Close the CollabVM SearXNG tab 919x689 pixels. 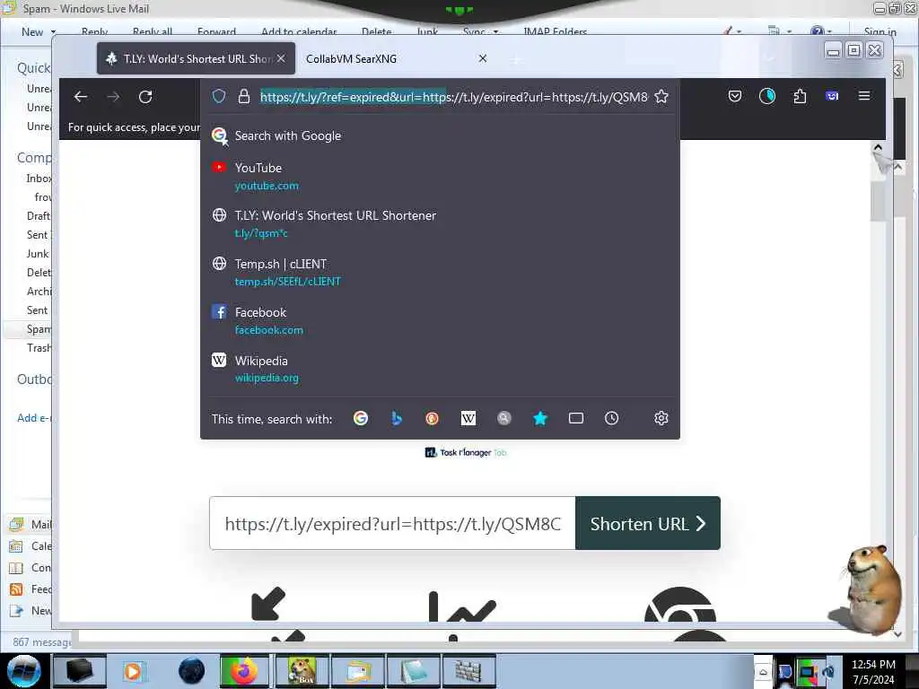pos(482,58)
